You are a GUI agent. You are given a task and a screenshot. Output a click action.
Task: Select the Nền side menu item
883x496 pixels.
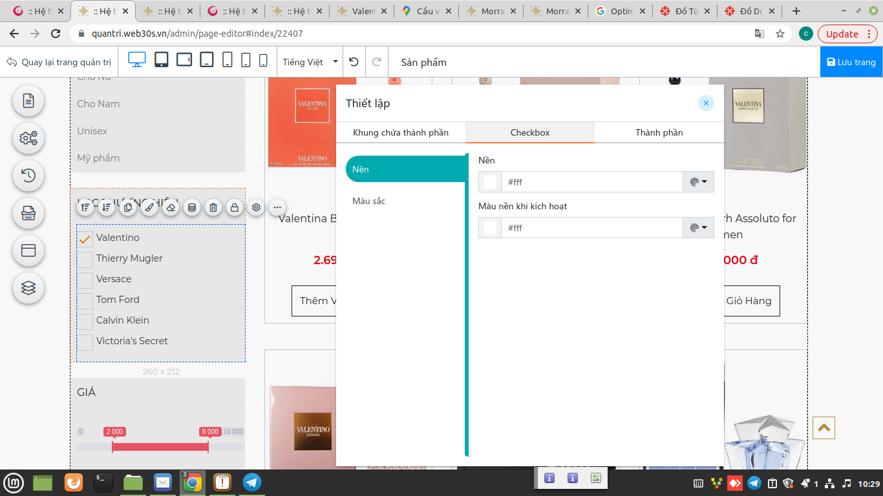[406, 169]
